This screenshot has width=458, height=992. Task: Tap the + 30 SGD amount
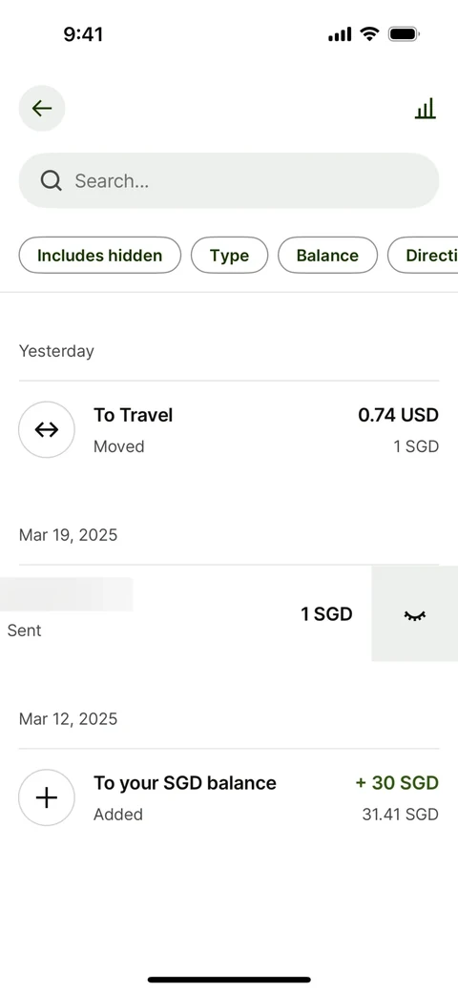pyautogui.click(x=397, y=782)
